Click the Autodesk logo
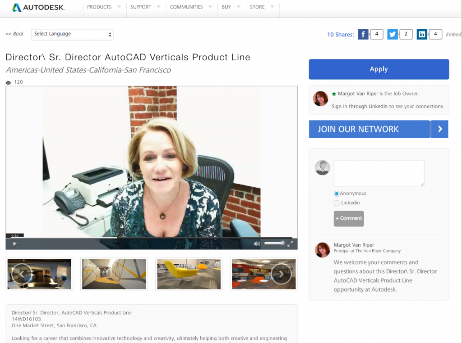Screen dimensions: 462x343 point(38,7)
